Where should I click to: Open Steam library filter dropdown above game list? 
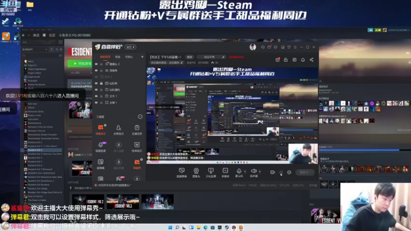[x=34, y=49]
